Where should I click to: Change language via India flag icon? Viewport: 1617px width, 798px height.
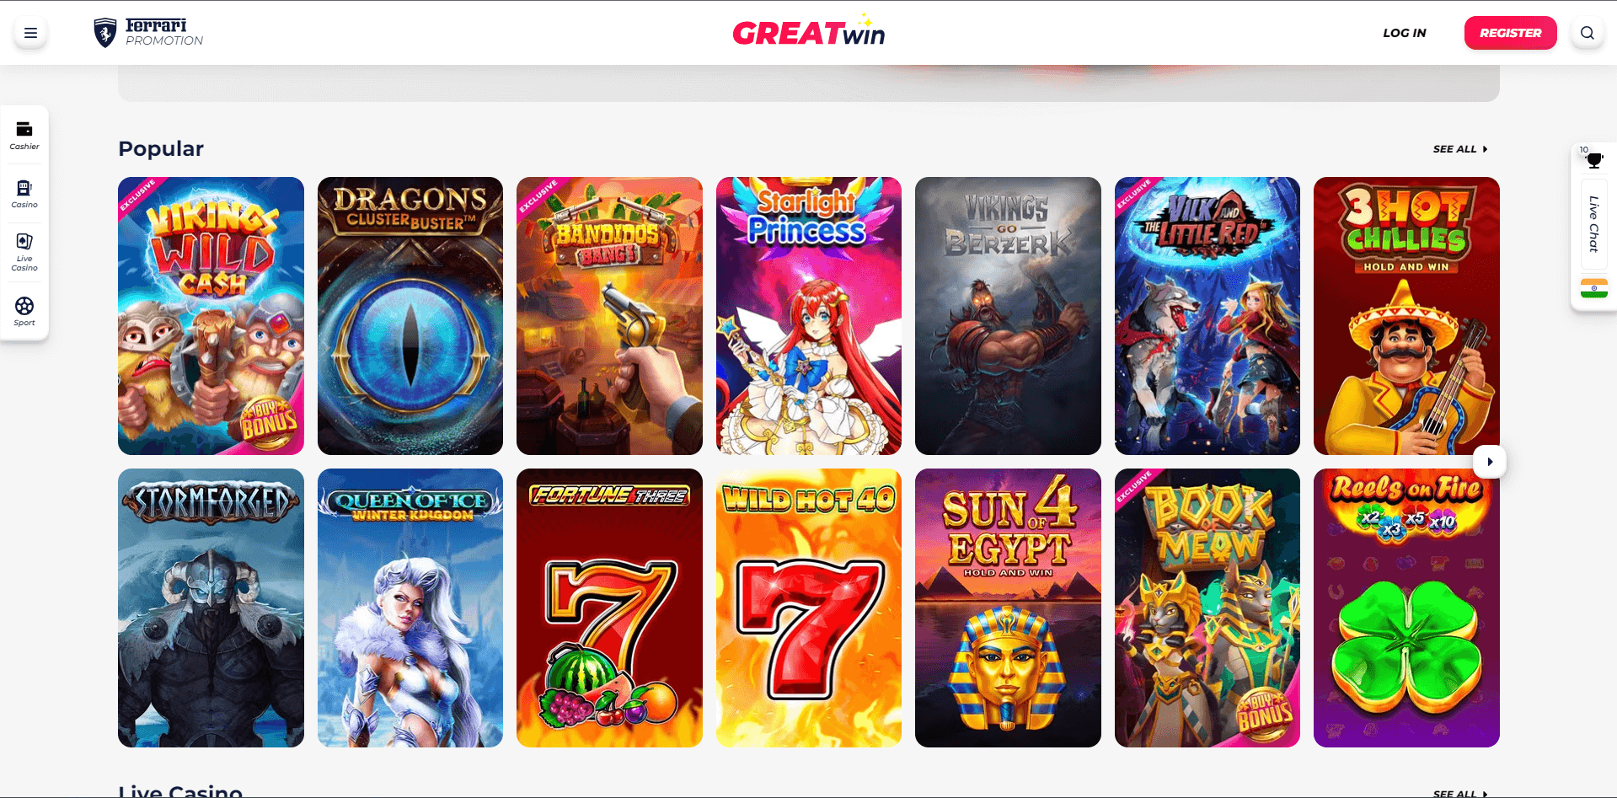pyautogui.click(x=1593, y=288)
